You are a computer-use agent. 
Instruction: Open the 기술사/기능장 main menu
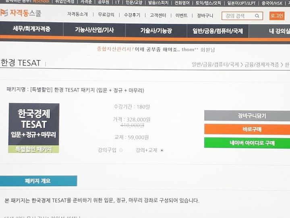coord(156,30)
